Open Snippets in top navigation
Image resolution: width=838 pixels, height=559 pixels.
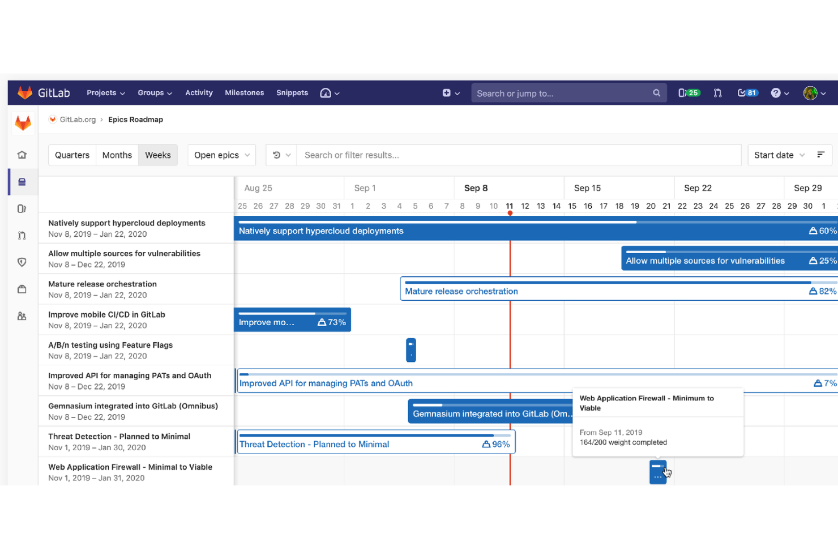pos(292,93)
